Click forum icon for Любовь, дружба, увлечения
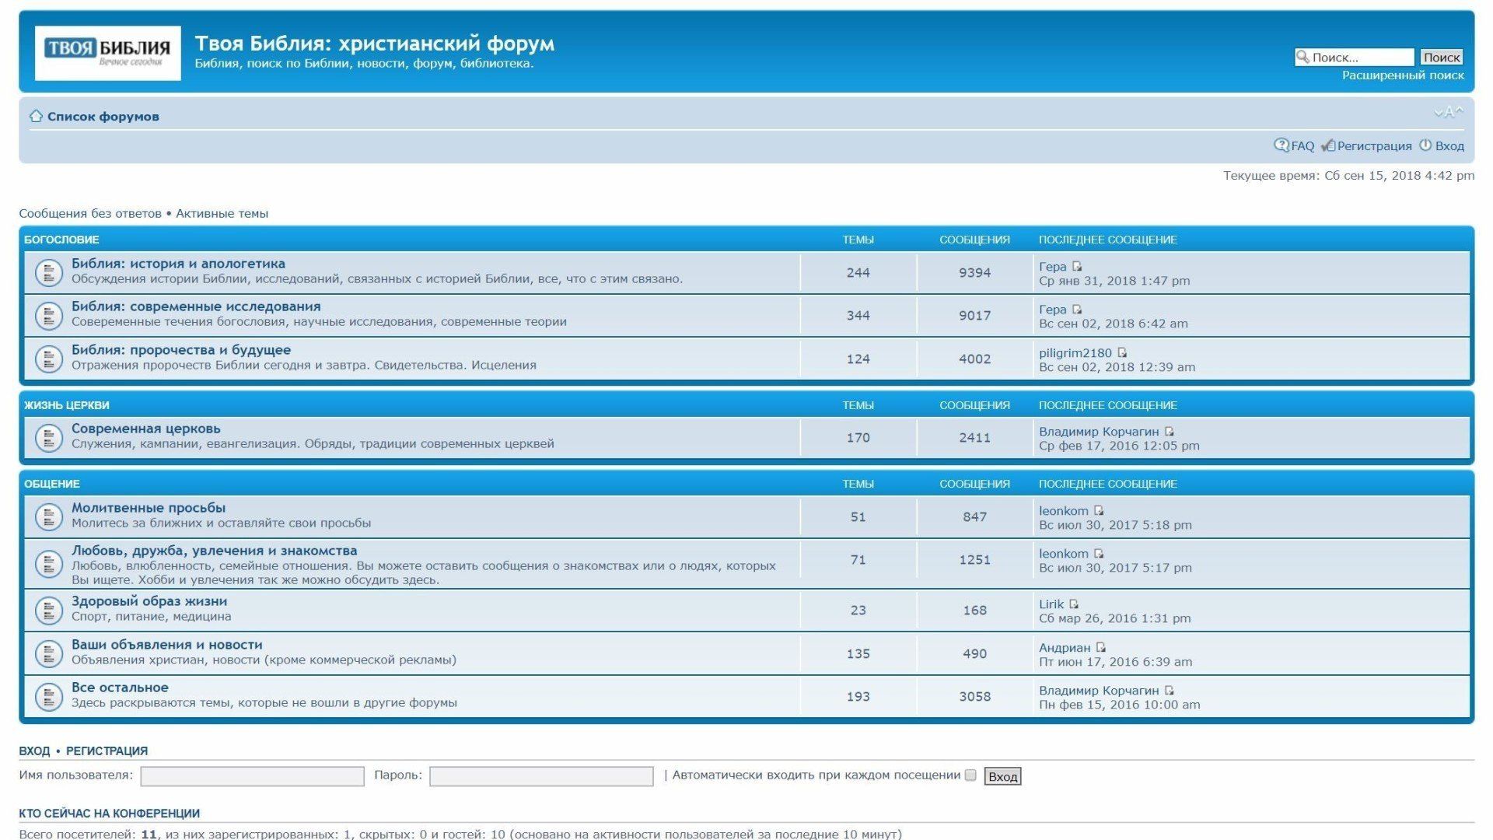Image resolution: width=1493 pixels, height=840 pixels. 49,564
